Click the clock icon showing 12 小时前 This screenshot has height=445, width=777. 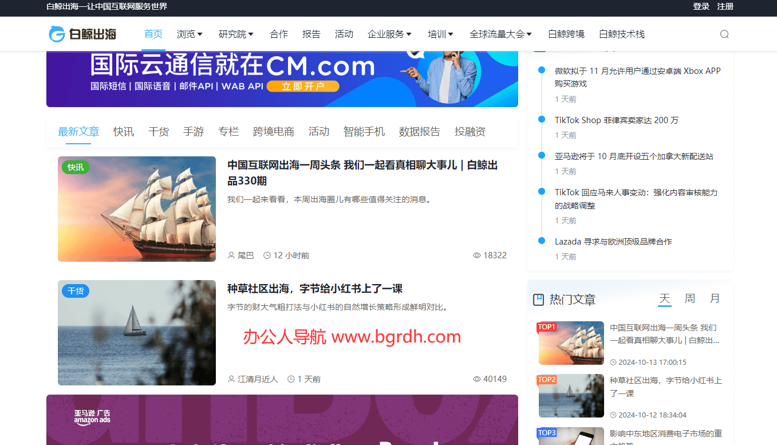coord(267,255)
